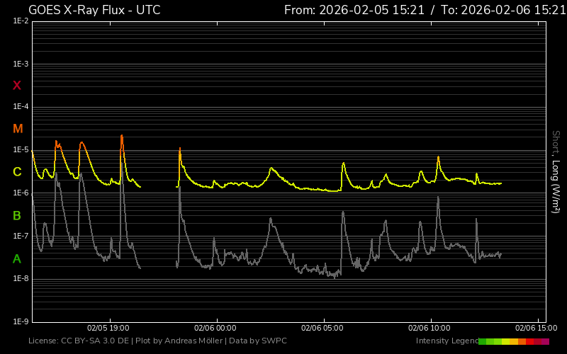Screen dimensions: 567x354
Task: Click the darkest green intensity legend swatch
Action: click(x=483, y=341)
